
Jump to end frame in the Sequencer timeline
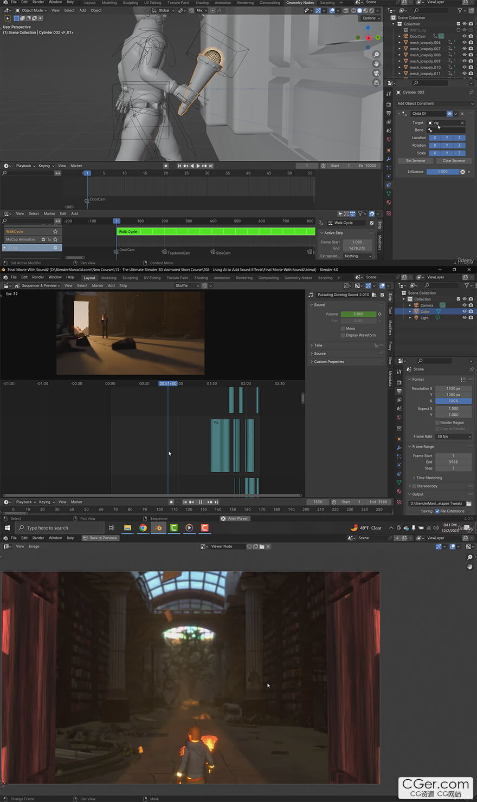click(216, 502)
